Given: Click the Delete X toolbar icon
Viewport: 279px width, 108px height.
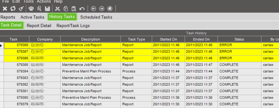Looking at the screenshot, I should click(5, 9).
